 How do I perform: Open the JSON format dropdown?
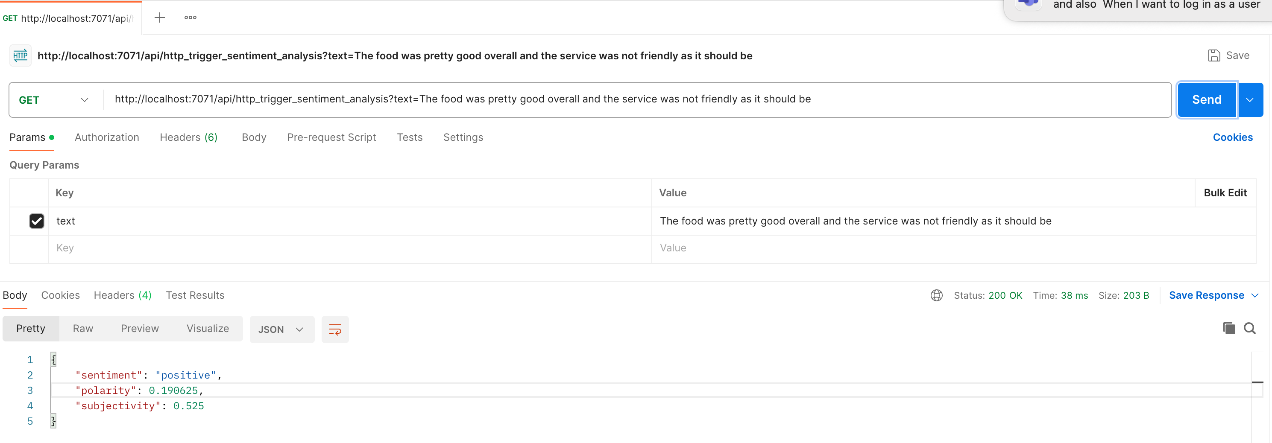click(281, 329)
